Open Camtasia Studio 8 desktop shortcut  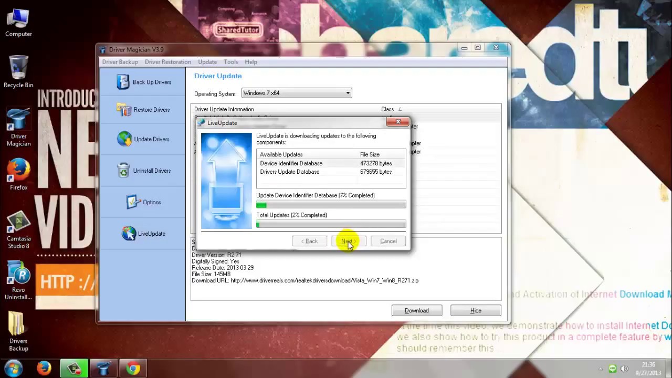(x=18, y=230)
